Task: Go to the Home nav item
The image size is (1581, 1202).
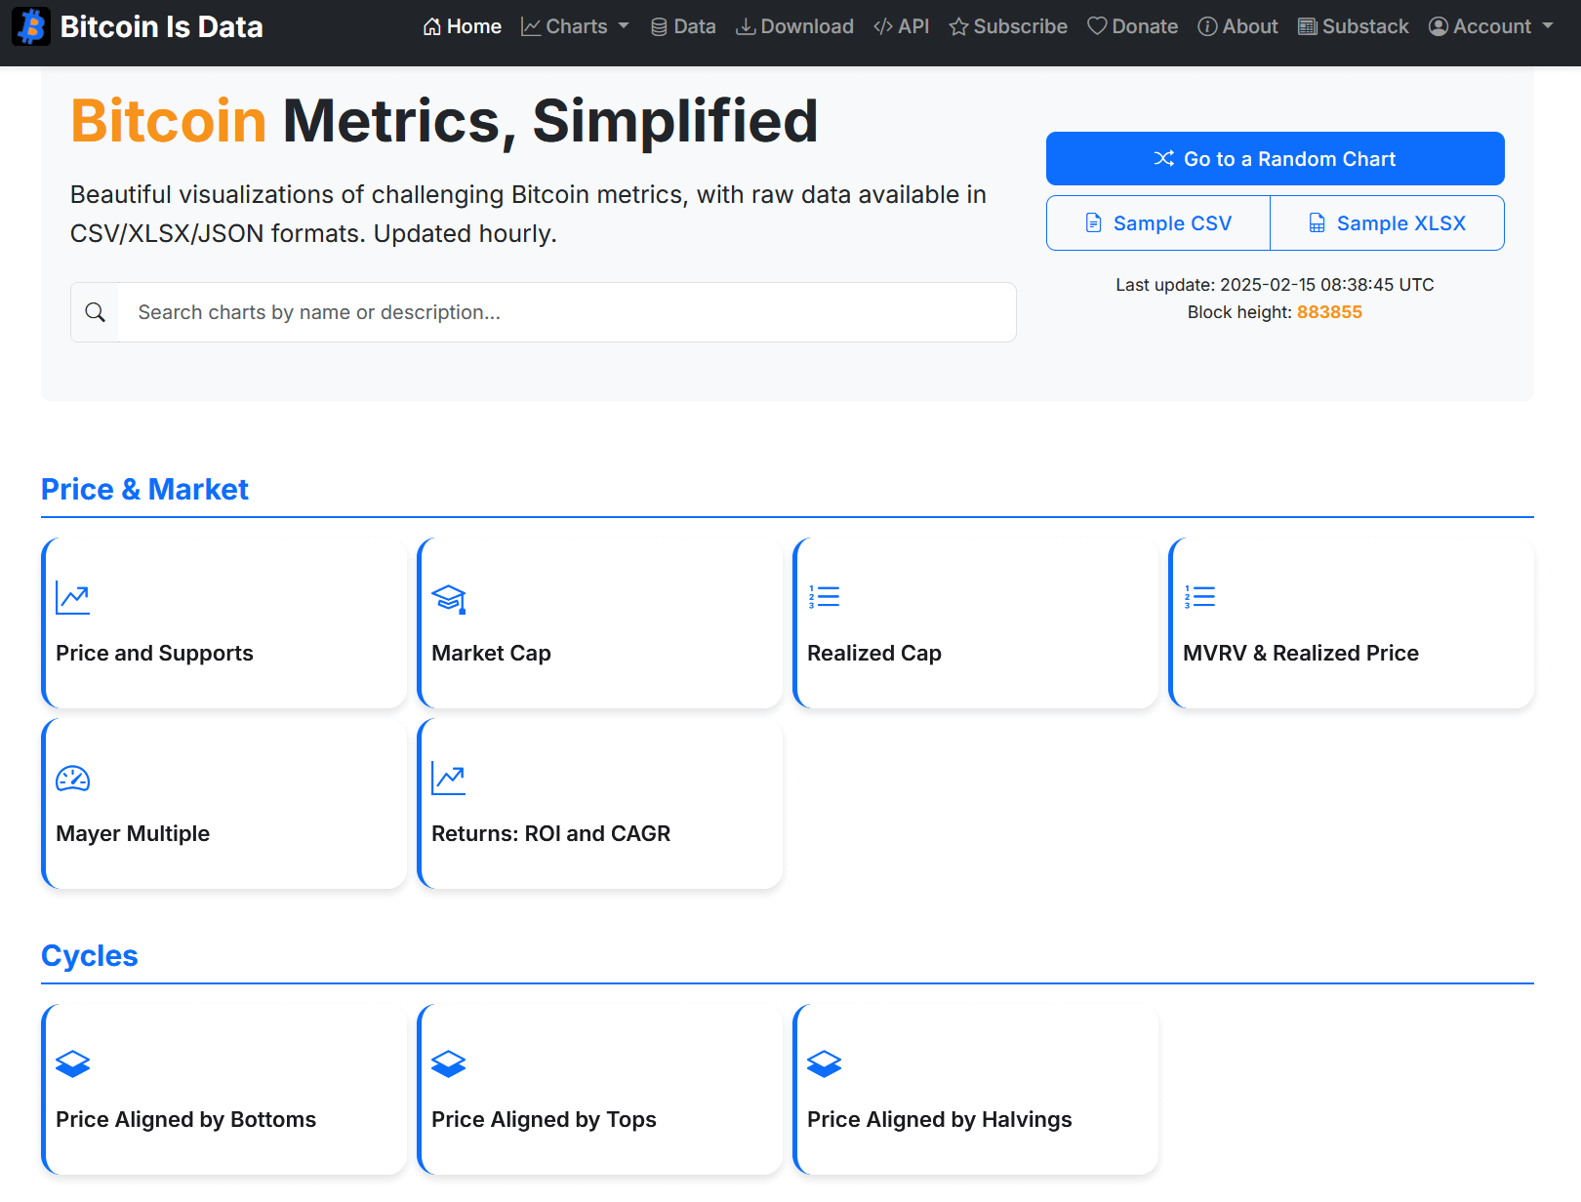Action: 463,26
